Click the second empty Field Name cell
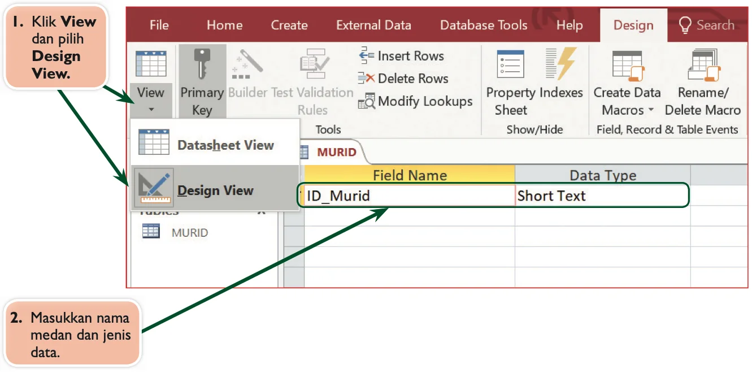 tap(410, 236)
